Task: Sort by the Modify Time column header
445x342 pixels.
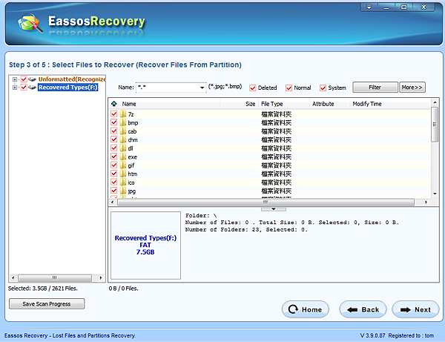Action: [390, 104]
